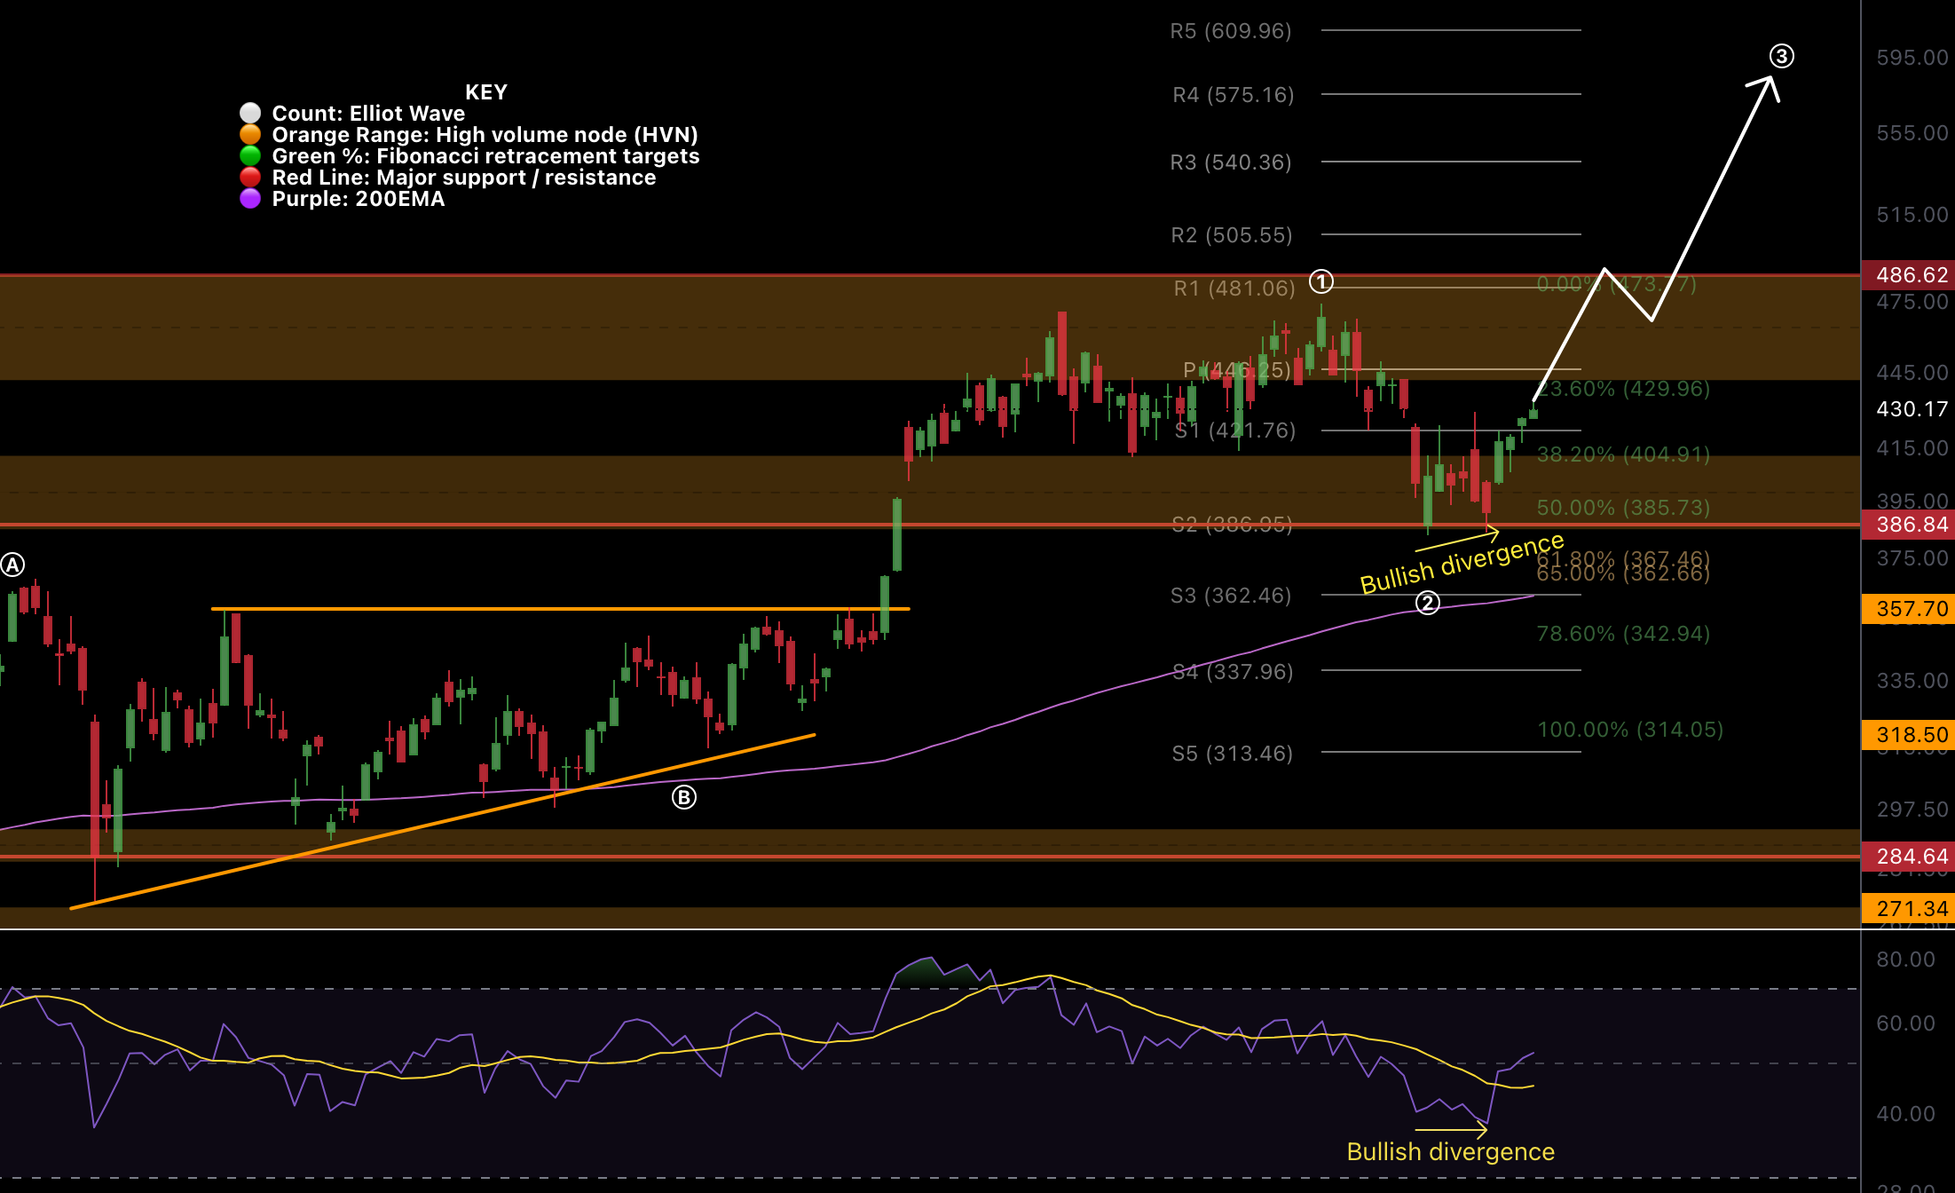Select the 386.84 red price label
The width and height of the screenshot is (1955, 1193).
[x=1912, y=524]
